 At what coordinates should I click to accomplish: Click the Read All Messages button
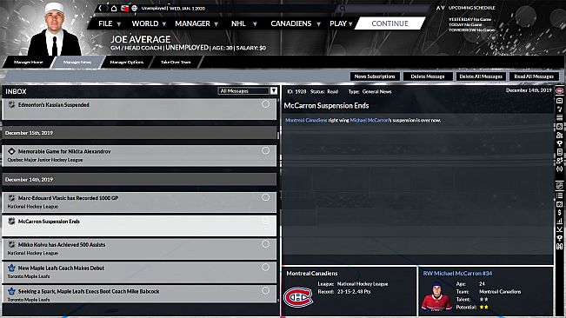534,76
